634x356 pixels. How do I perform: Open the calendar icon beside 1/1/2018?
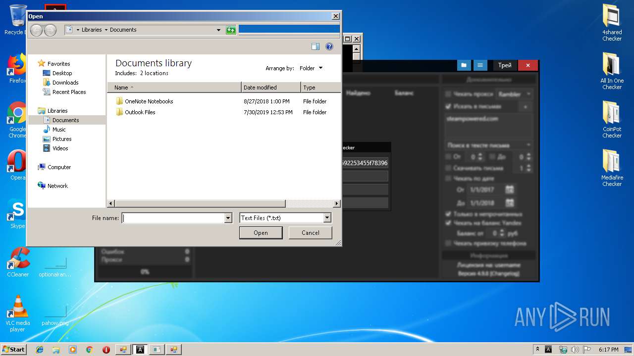[x=510, y=203]
